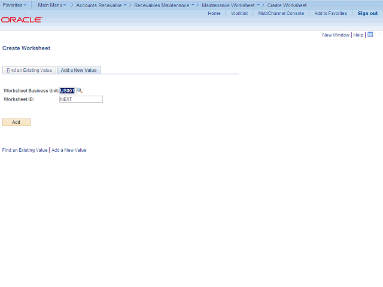Click the Worksheet ID input field
This screenshot has height=287, width=383.
(81, 99)
